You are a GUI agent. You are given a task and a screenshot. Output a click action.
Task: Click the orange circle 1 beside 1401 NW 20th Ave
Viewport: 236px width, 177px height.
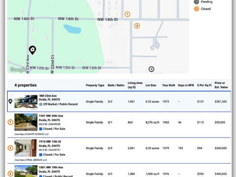click(x=10, y=122)
